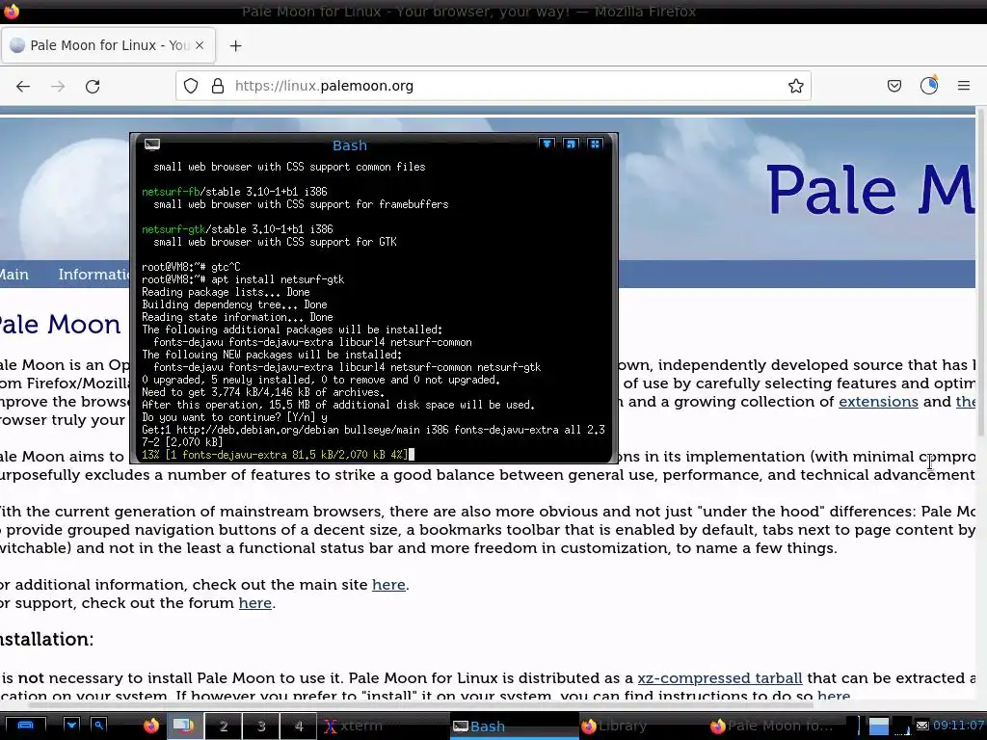
Task: Open the Firefox hamburger application menu
Action: (x=964, y=86)
